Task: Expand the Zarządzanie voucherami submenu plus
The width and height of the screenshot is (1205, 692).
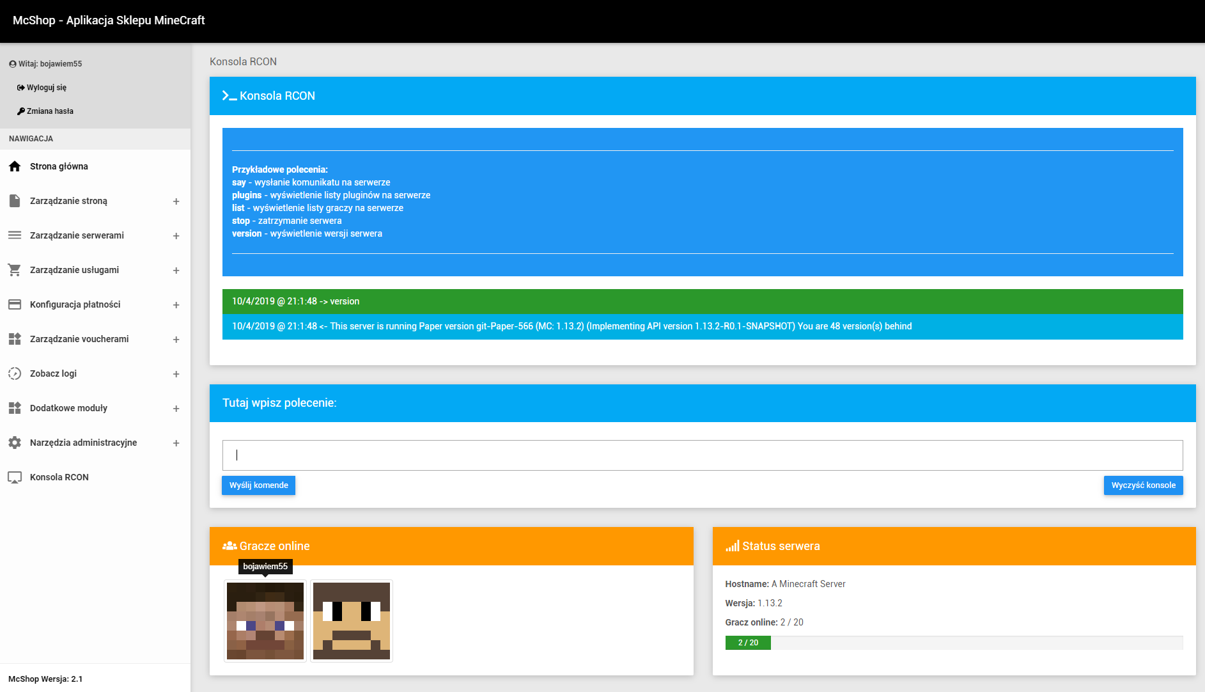Action: [x=176, y=340]
